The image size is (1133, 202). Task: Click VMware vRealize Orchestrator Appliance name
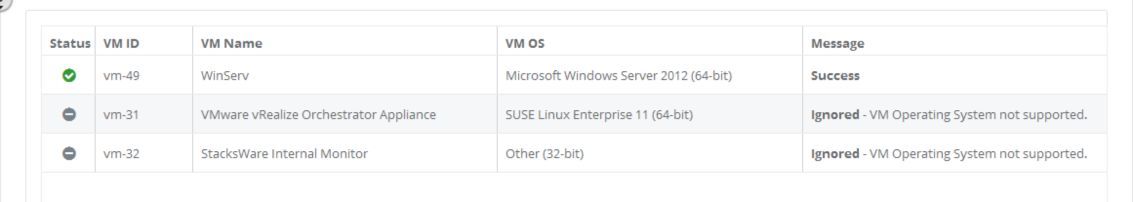tap(318, 115)
